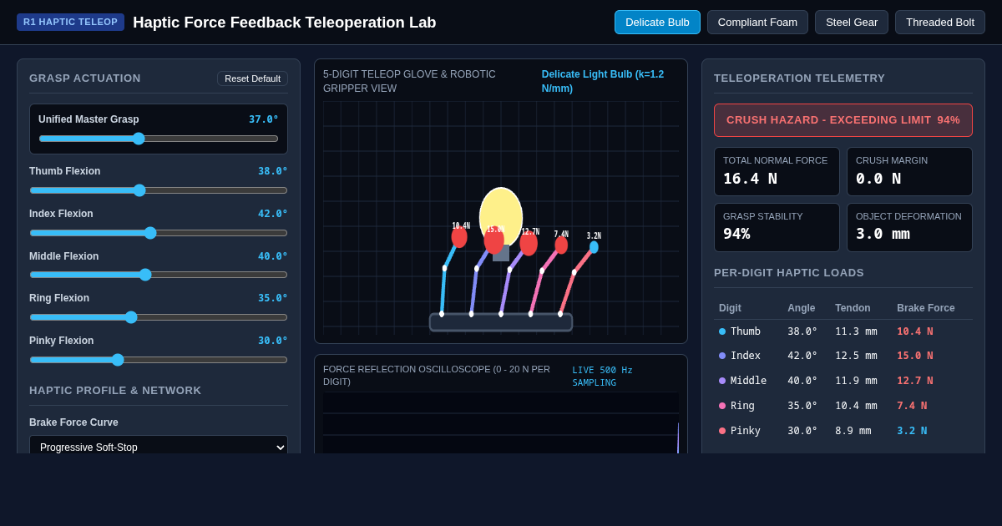Click the 10.4N thumb fingertip marker

tap(459, 237)
